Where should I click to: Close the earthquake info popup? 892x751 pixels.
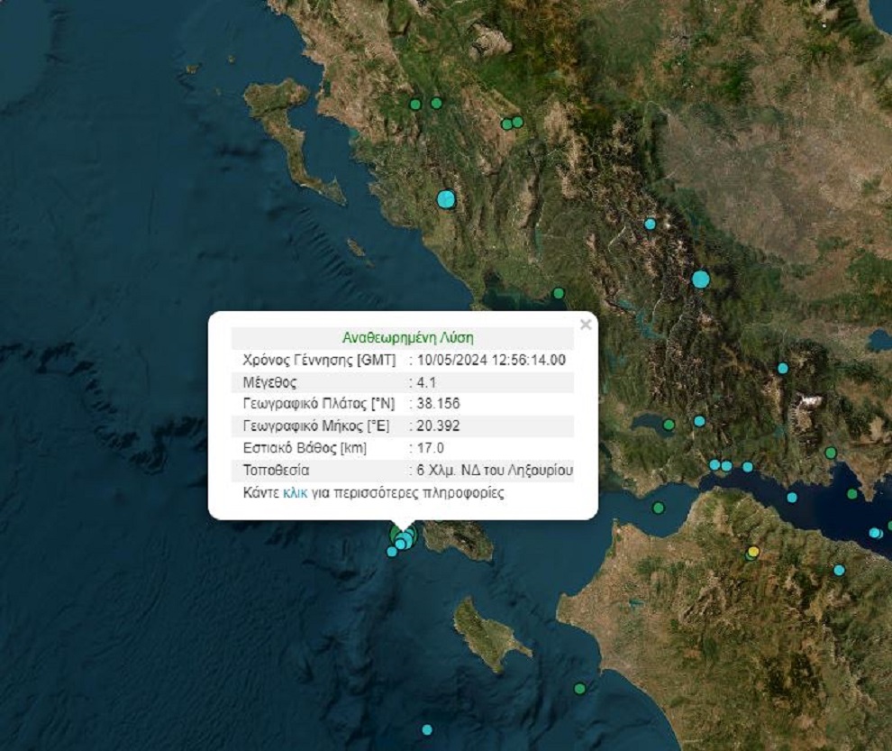pyautogui.click(x=586, y=325)
